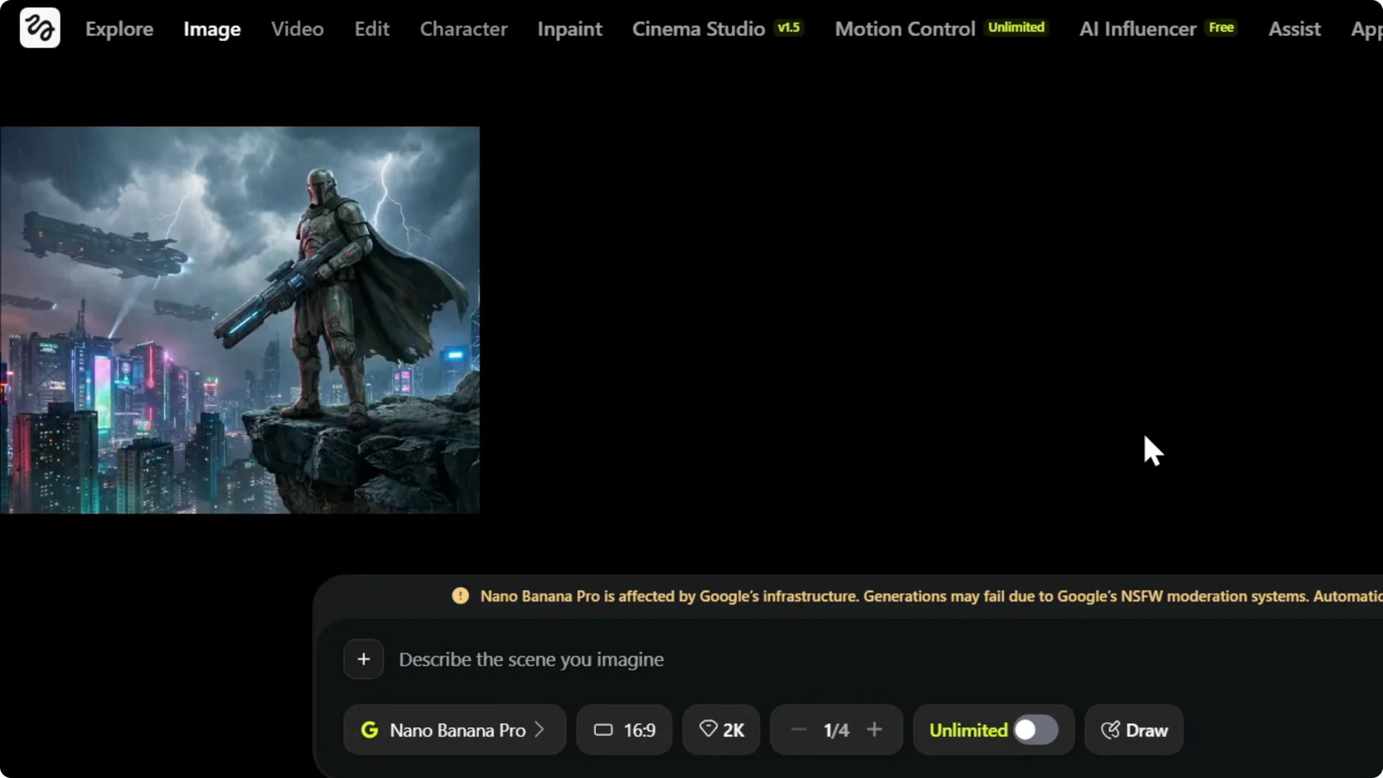Open the Motion Control tab

click(905, 29)
